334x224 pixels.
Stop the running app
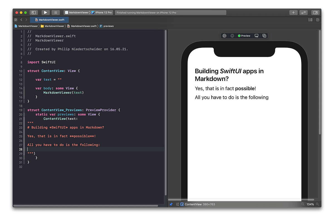tap(55, 12)
